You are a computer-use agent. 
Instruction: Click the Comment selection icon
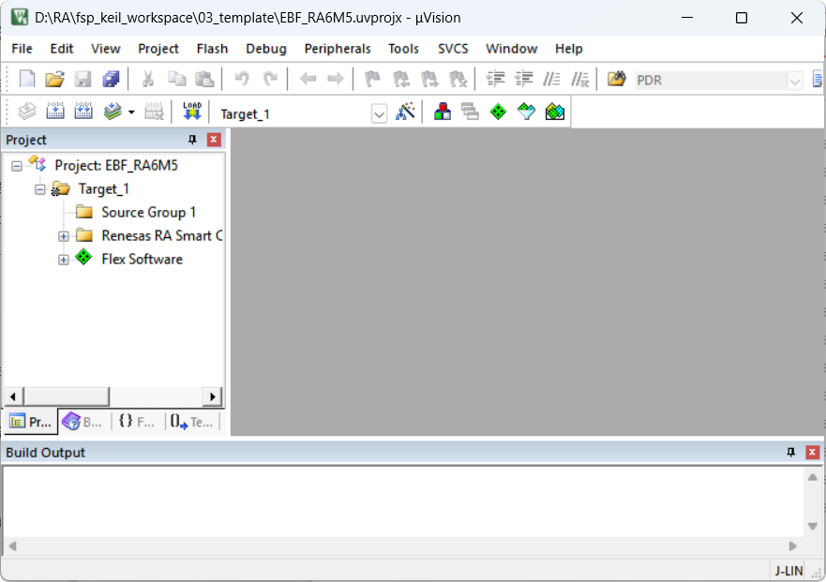551,79
